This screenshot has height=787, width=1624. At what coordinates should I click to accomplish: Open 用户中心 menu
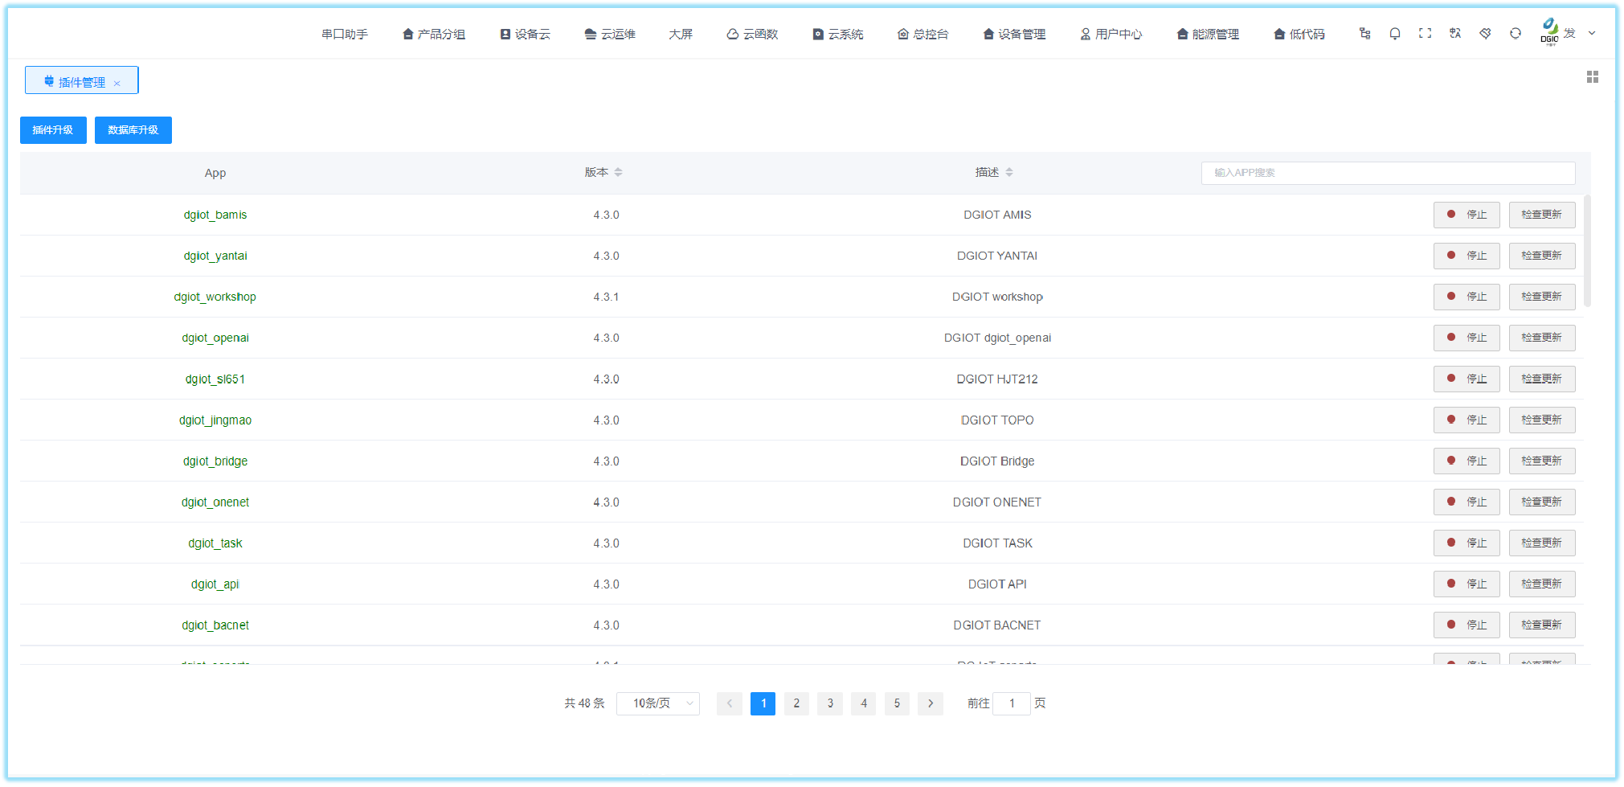coord(1111,34)
